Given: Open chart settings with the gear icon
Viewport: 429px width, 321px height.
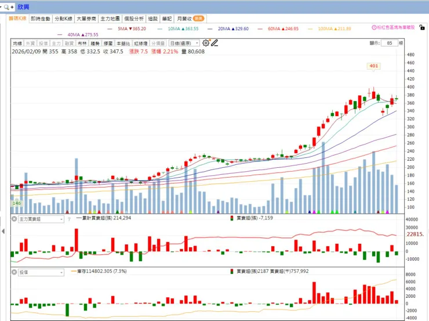Looking at the screenshot, I should 206,43.
